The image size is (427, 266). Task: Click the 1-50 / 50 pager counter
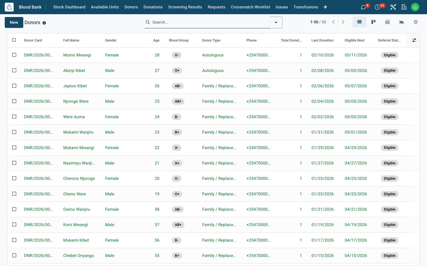point(318,22)
